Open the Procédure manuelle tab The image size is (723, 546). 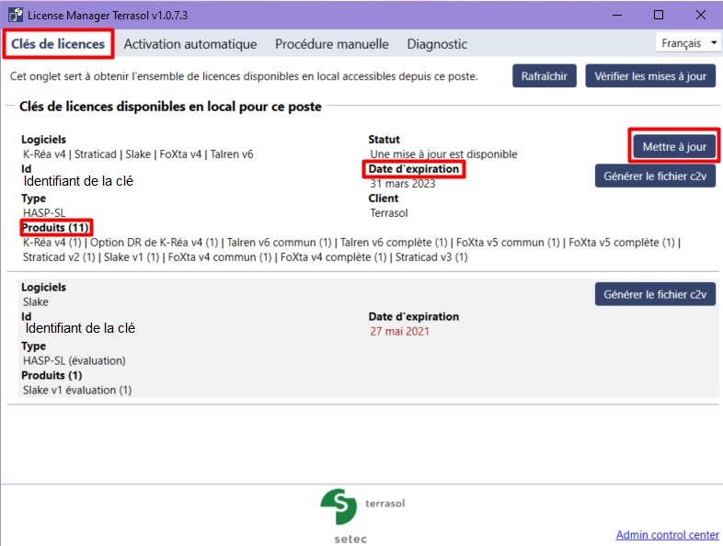(x=331, y=44)
